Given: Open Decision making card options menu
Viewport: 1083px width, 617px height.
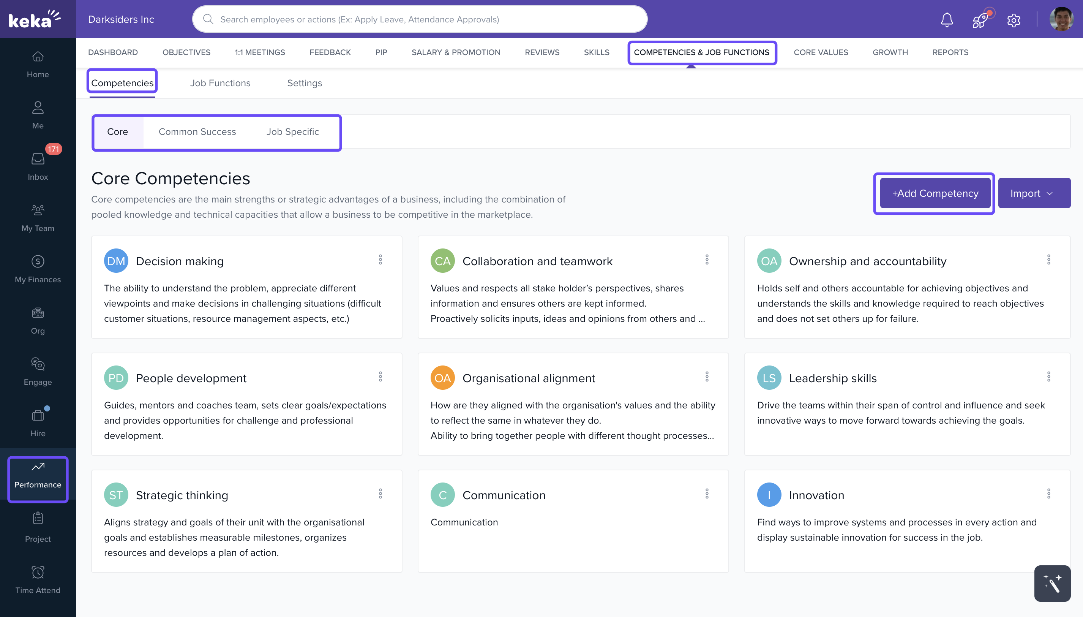Looking at the screenshot, I should 380,260.
